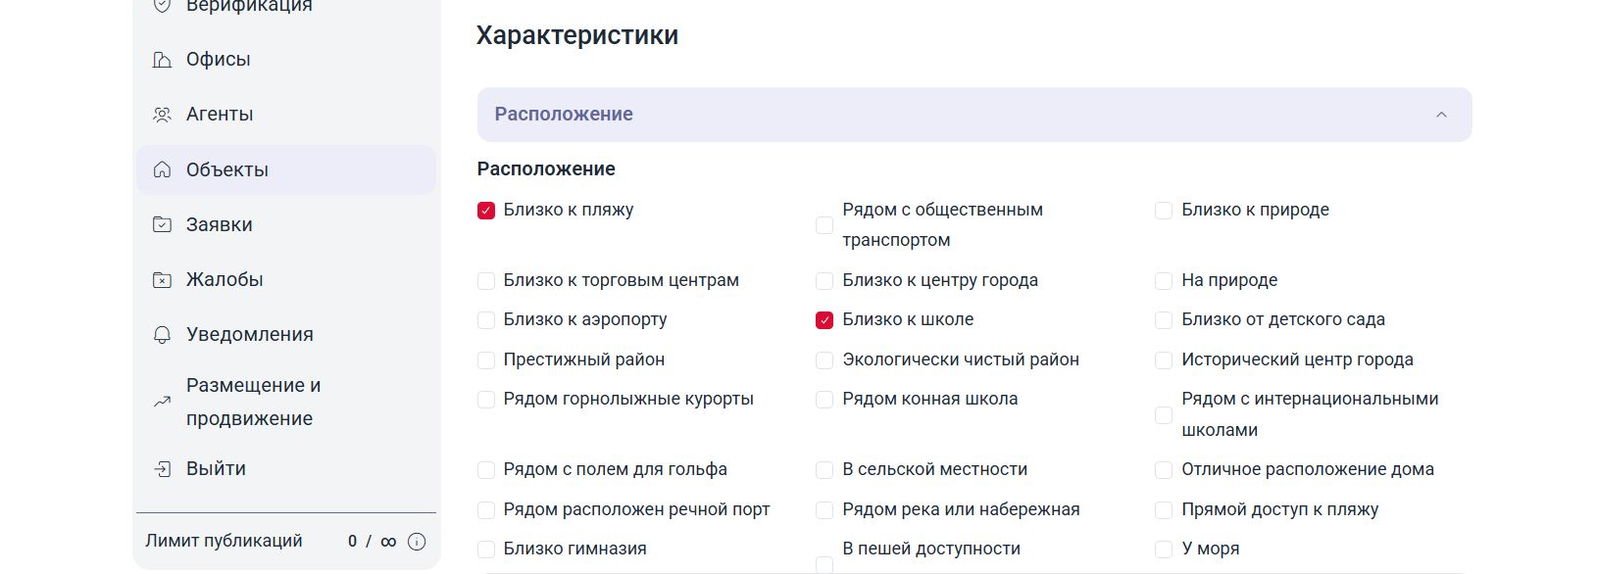1597x574 pixels.
Task: Click the Уведомления bell icon
Action: pyautogui.click(x=163, y=335)
